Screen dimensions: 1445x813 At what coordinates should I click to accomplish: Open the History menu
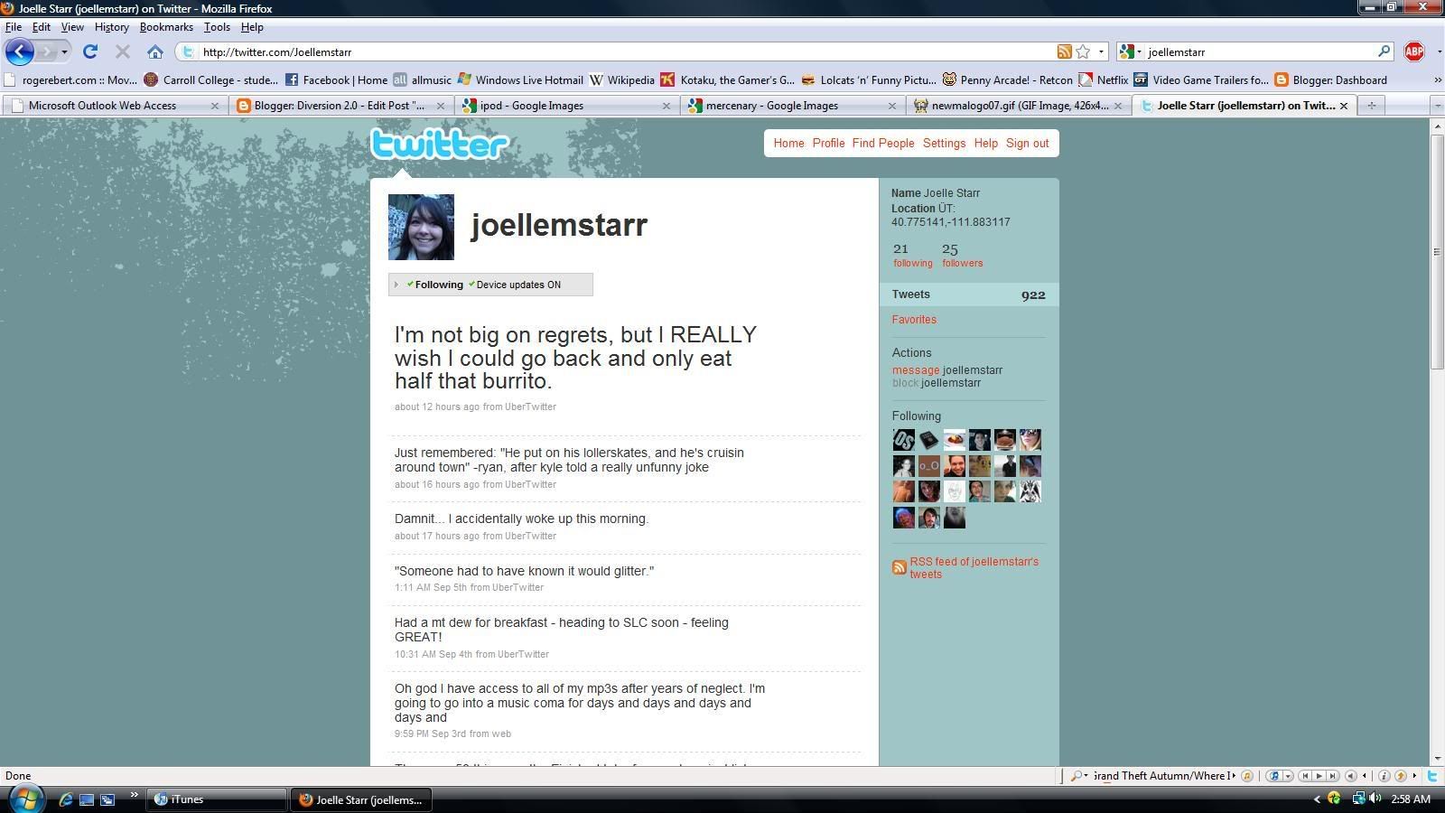click(111, 27)
